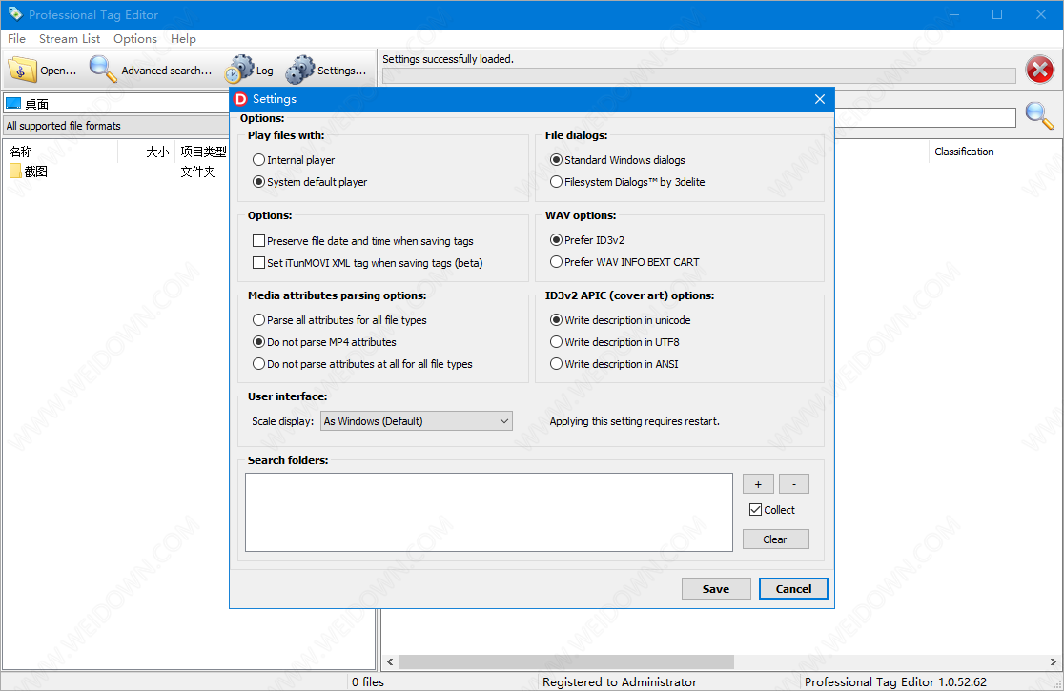Screen dimensions: 1064x691
Task: Select the 截图 folder icon
Action: coord(15,171)
